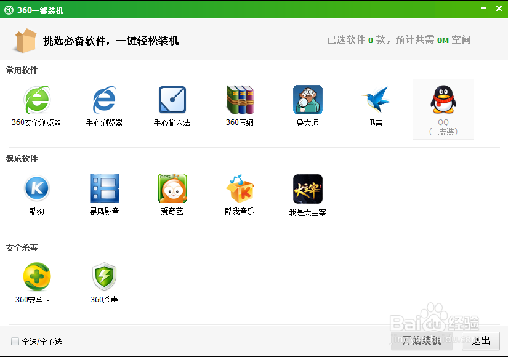Click the 爱奇艺 label text

[x=172, y=211]
